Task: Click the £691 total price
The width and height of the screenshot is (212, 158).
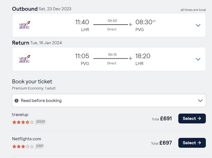Action: [x=166, y=119]
